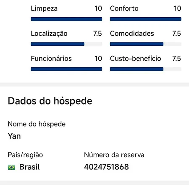This screenshot has height=189, width=189.
Task: Click the Número da reserva label
Action: [x=114, y=155]
